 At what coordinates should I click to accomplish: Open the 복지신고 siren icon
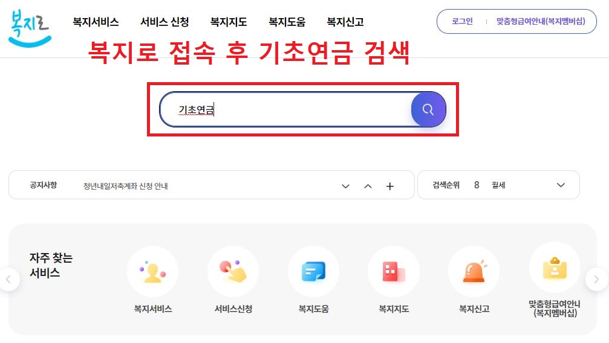tap(474, 272)
